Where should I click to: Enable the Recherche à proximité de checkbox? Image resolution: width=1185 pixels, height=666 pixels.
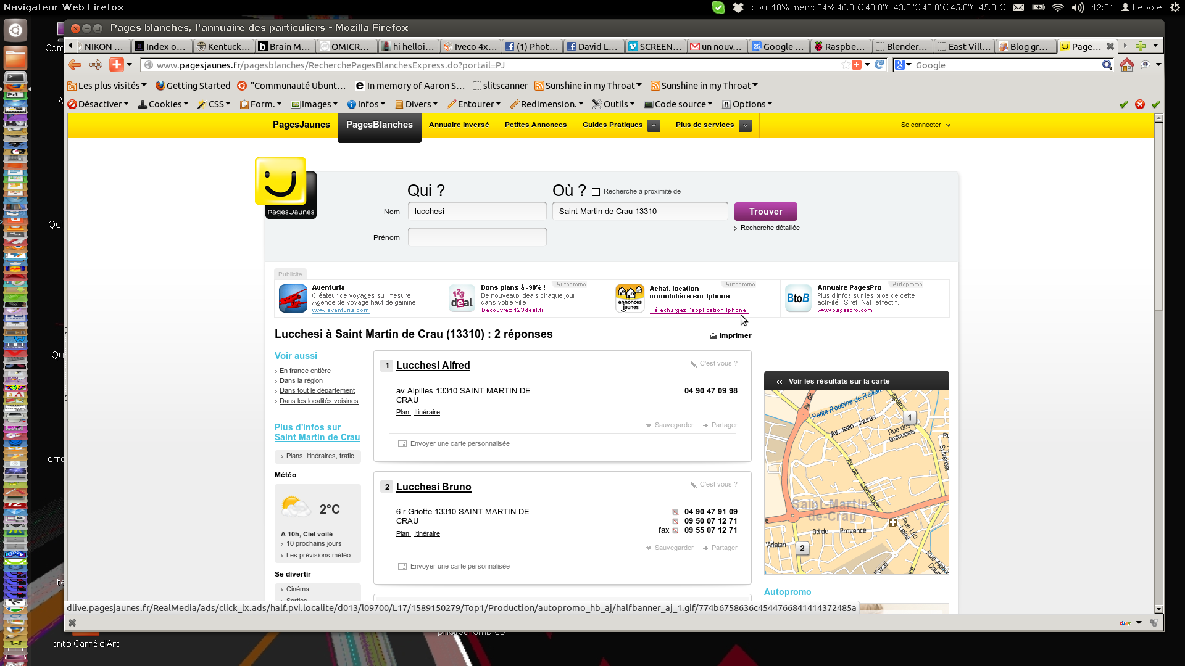(x=596, y=192)
